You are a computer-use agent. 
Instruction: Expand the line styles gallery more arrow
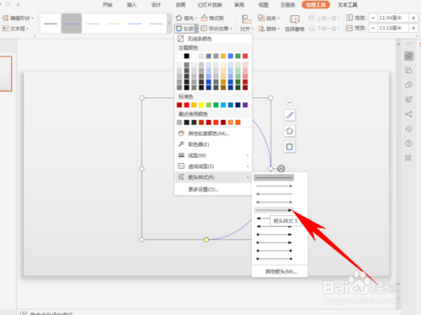coord(169,24)
